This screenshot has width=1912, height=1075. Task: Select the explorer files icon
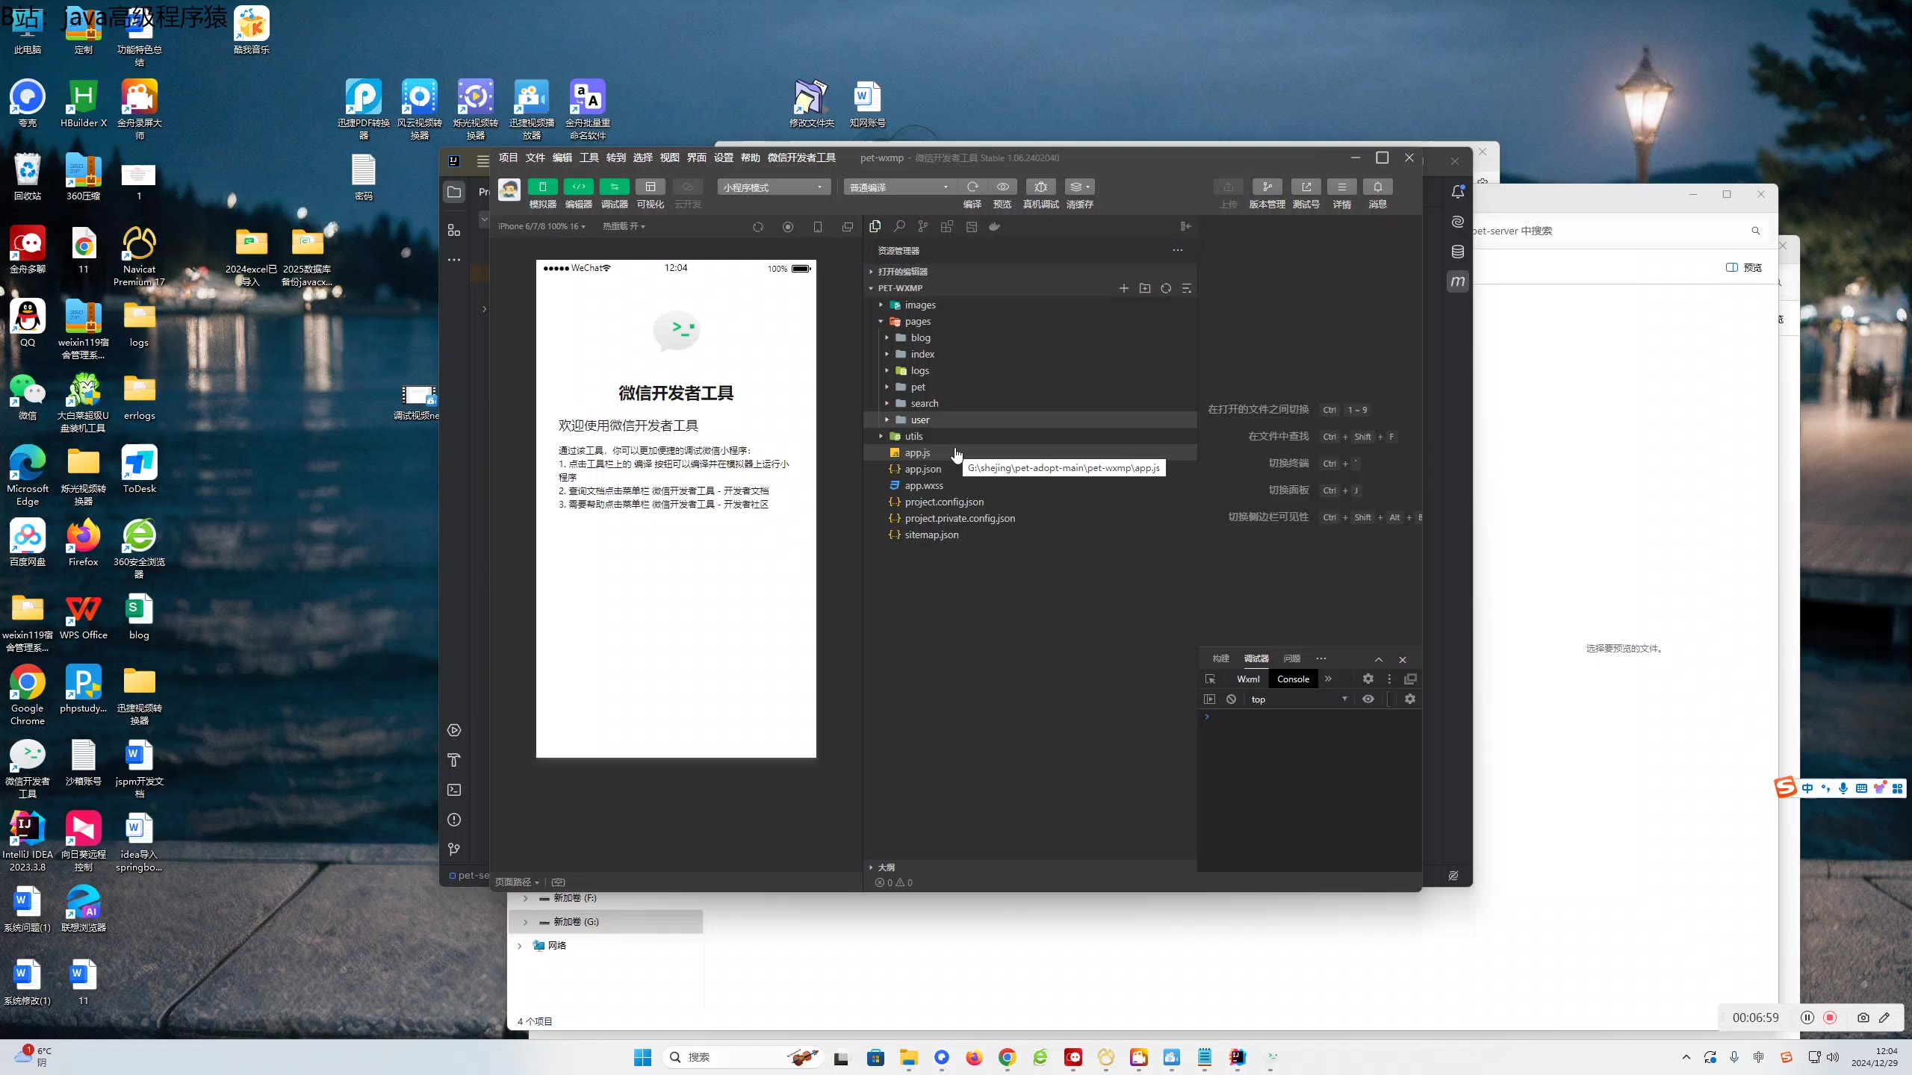pyautogui.click(x=875, y=226)
